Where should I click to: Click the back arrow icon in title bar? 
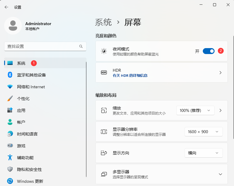click(x=6, y=7)
